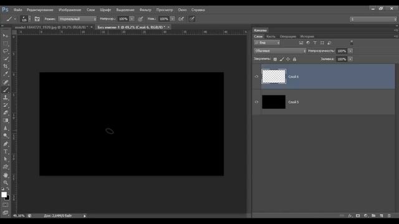The image size is (399, 224).
Task: Select the History Brush tool
Action: tap(6, 105)
